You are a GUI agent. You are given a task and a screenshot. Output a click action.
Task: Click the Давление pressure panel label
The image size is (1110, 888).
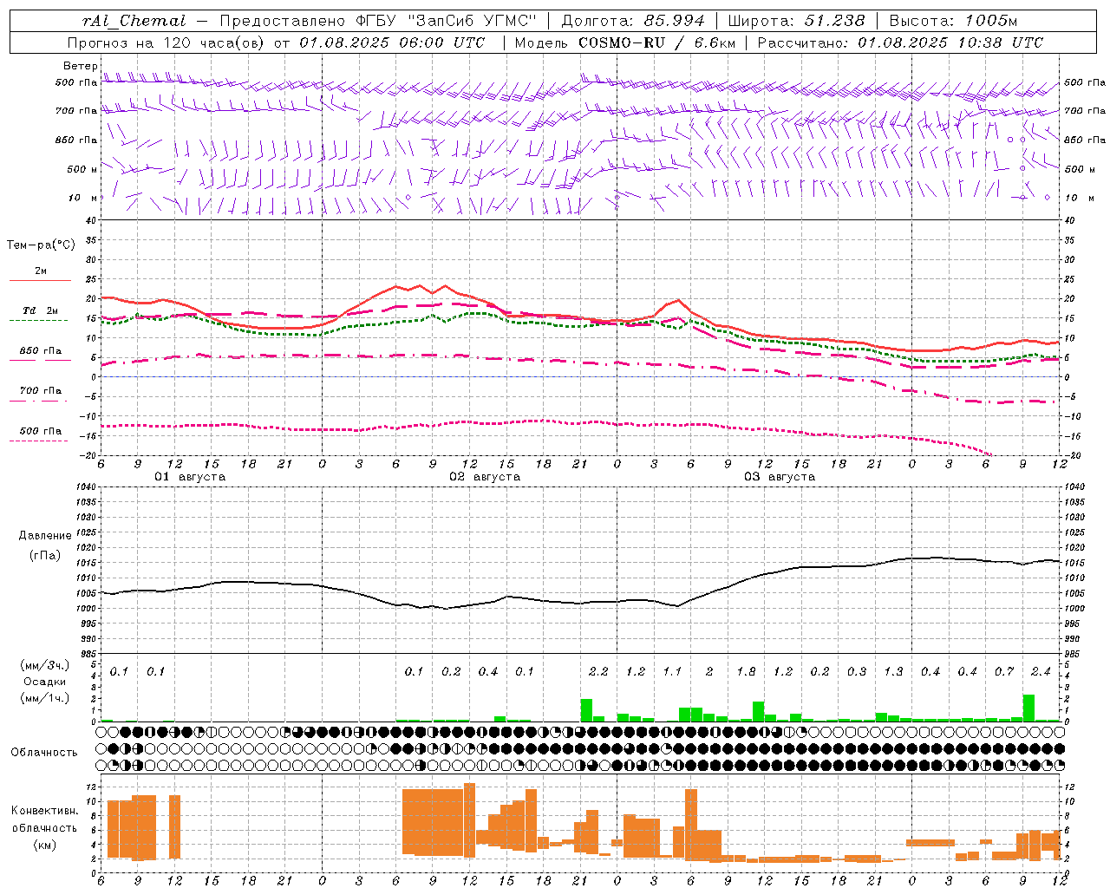[x=45, y=536]
